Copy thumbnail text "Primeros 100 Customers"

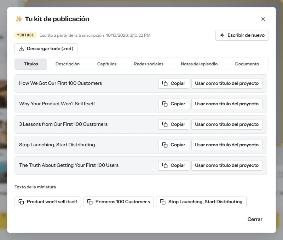coord(119,202)
